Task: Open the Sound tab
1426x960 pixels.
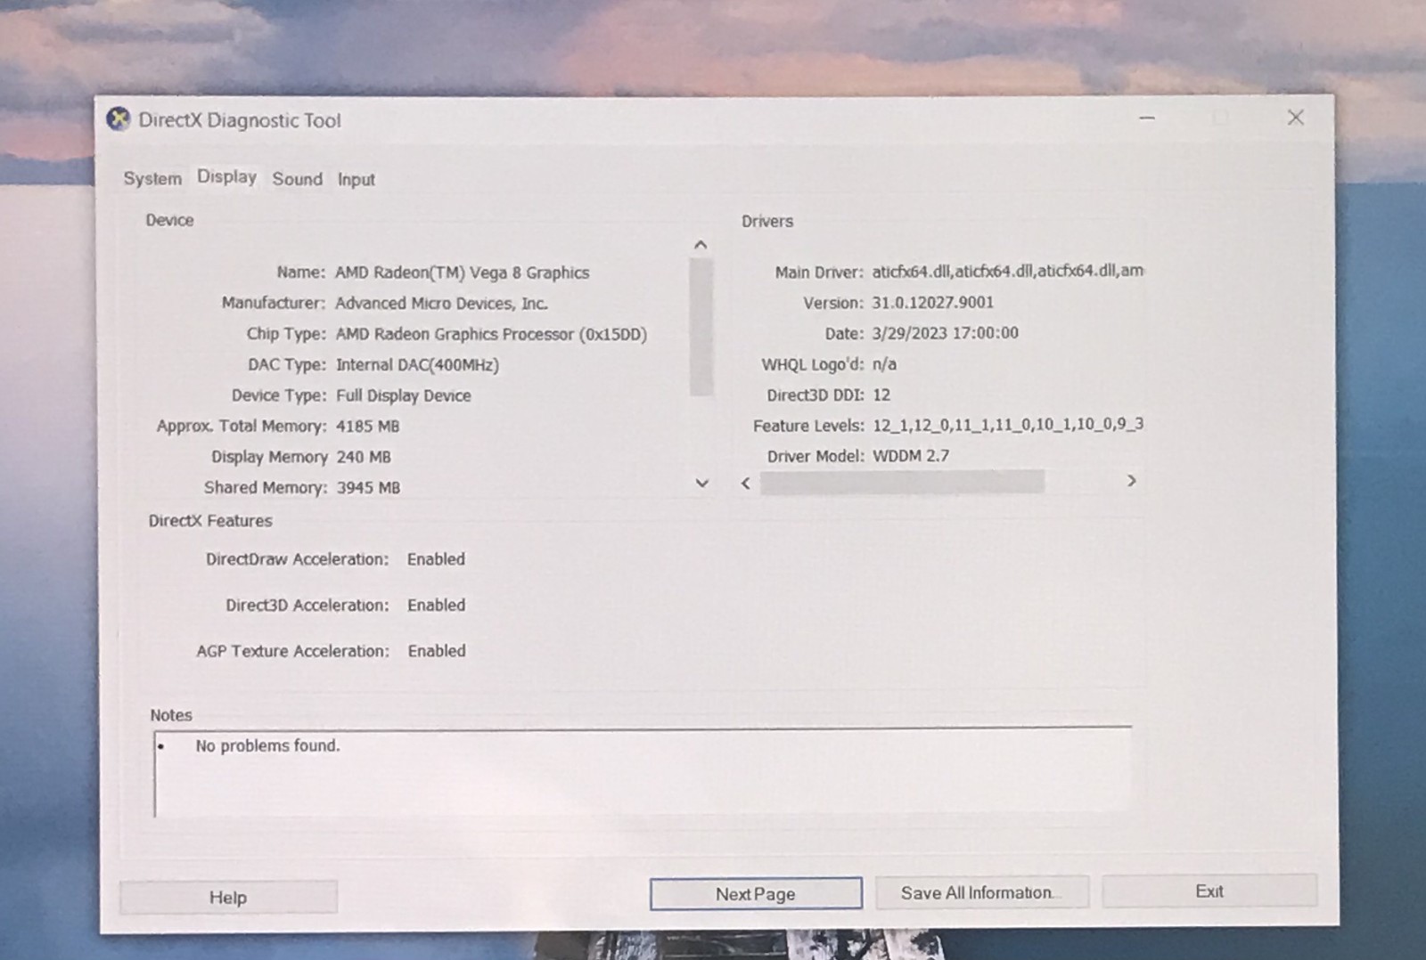Action: 297,179
